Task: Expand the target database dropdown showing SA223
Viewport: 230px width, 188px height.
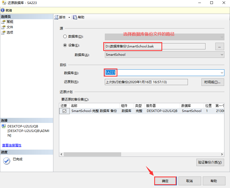Action: click(x=222, y=73)
